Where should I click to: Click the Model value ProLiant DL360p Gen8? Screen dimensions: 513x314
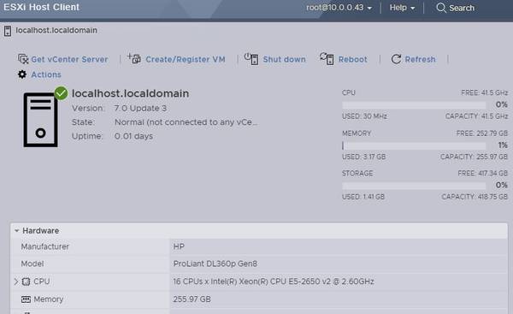pyautogui.click(x=215, y=264)
